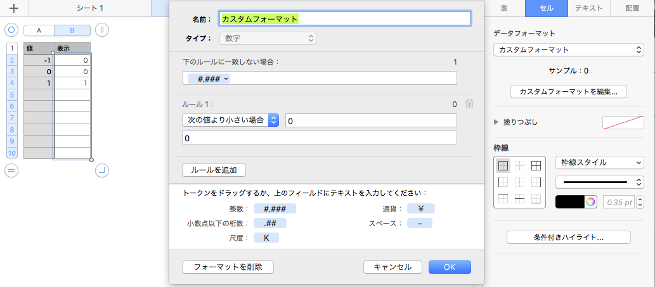The width and height of the screenshot is (655, 287).
Task: Click the add column handle
Action: (x=102, y=30)
